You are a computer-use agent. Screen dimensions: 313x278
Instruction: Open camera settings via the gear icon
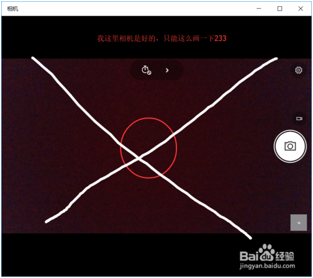[x=299, y=70]
